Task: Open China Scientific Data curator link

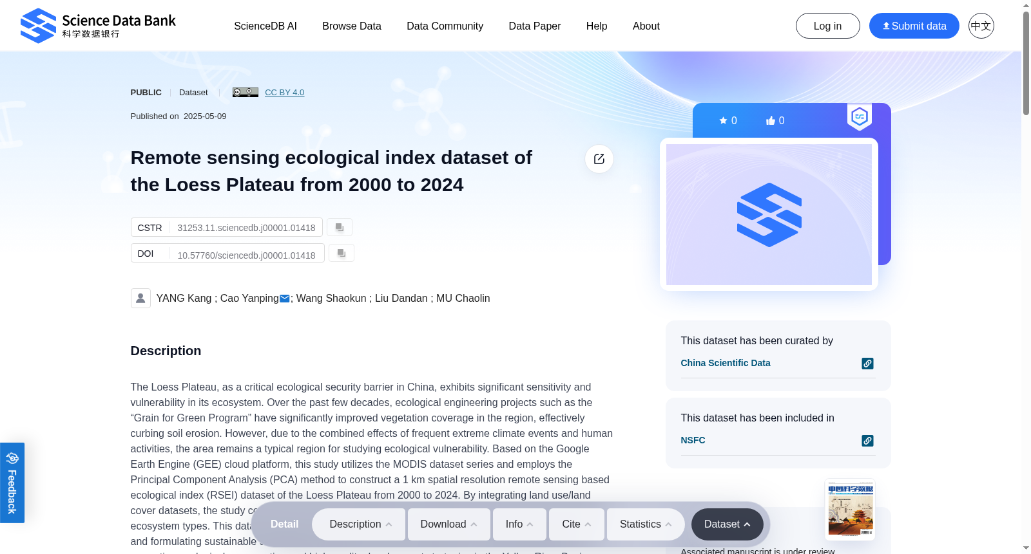Action: pyautogui.click(x=726, y=363)
